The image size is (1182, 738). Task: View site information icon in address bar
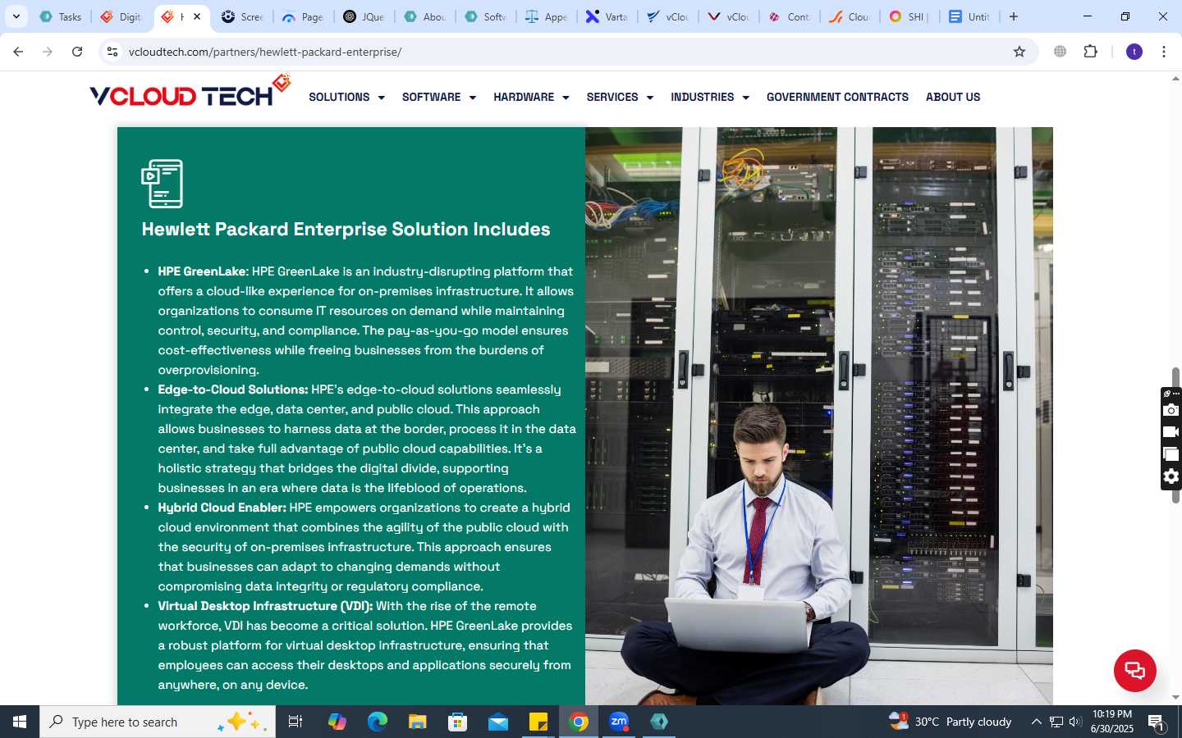click(x=112, y=52)
